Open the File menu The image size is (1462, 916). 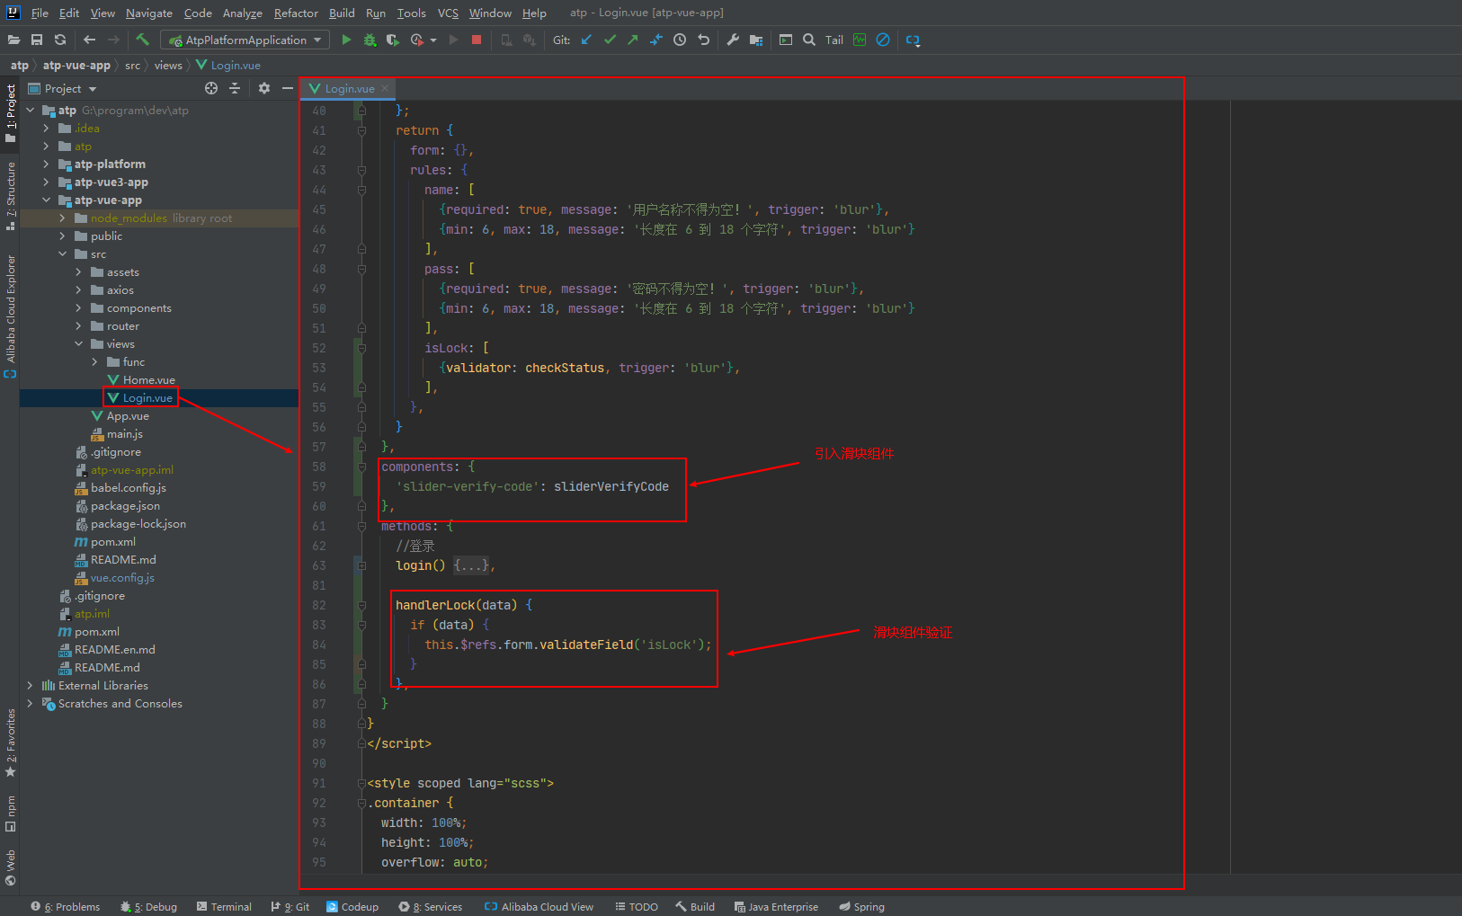pyautogui.click(x=40, y=13)
